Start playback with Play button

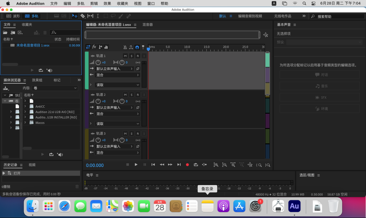pos(136,165)
